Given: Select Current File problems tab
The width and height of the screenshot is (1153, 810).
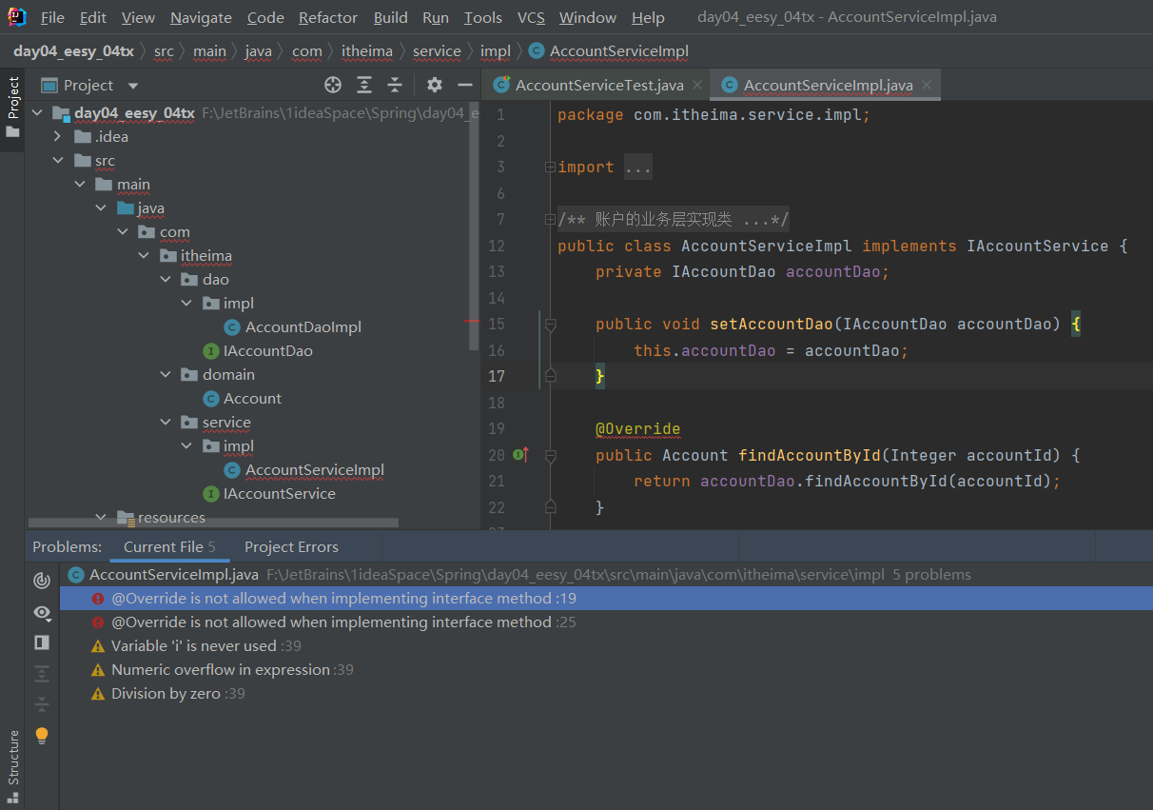Looking at the screenshot, I should point(169,546).
